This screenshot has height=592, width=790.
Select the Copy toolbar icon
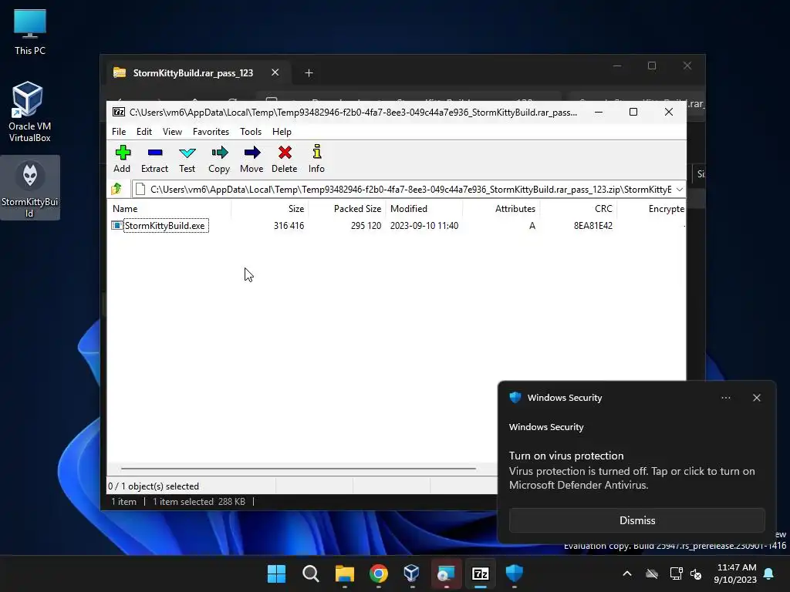(219, 159)
